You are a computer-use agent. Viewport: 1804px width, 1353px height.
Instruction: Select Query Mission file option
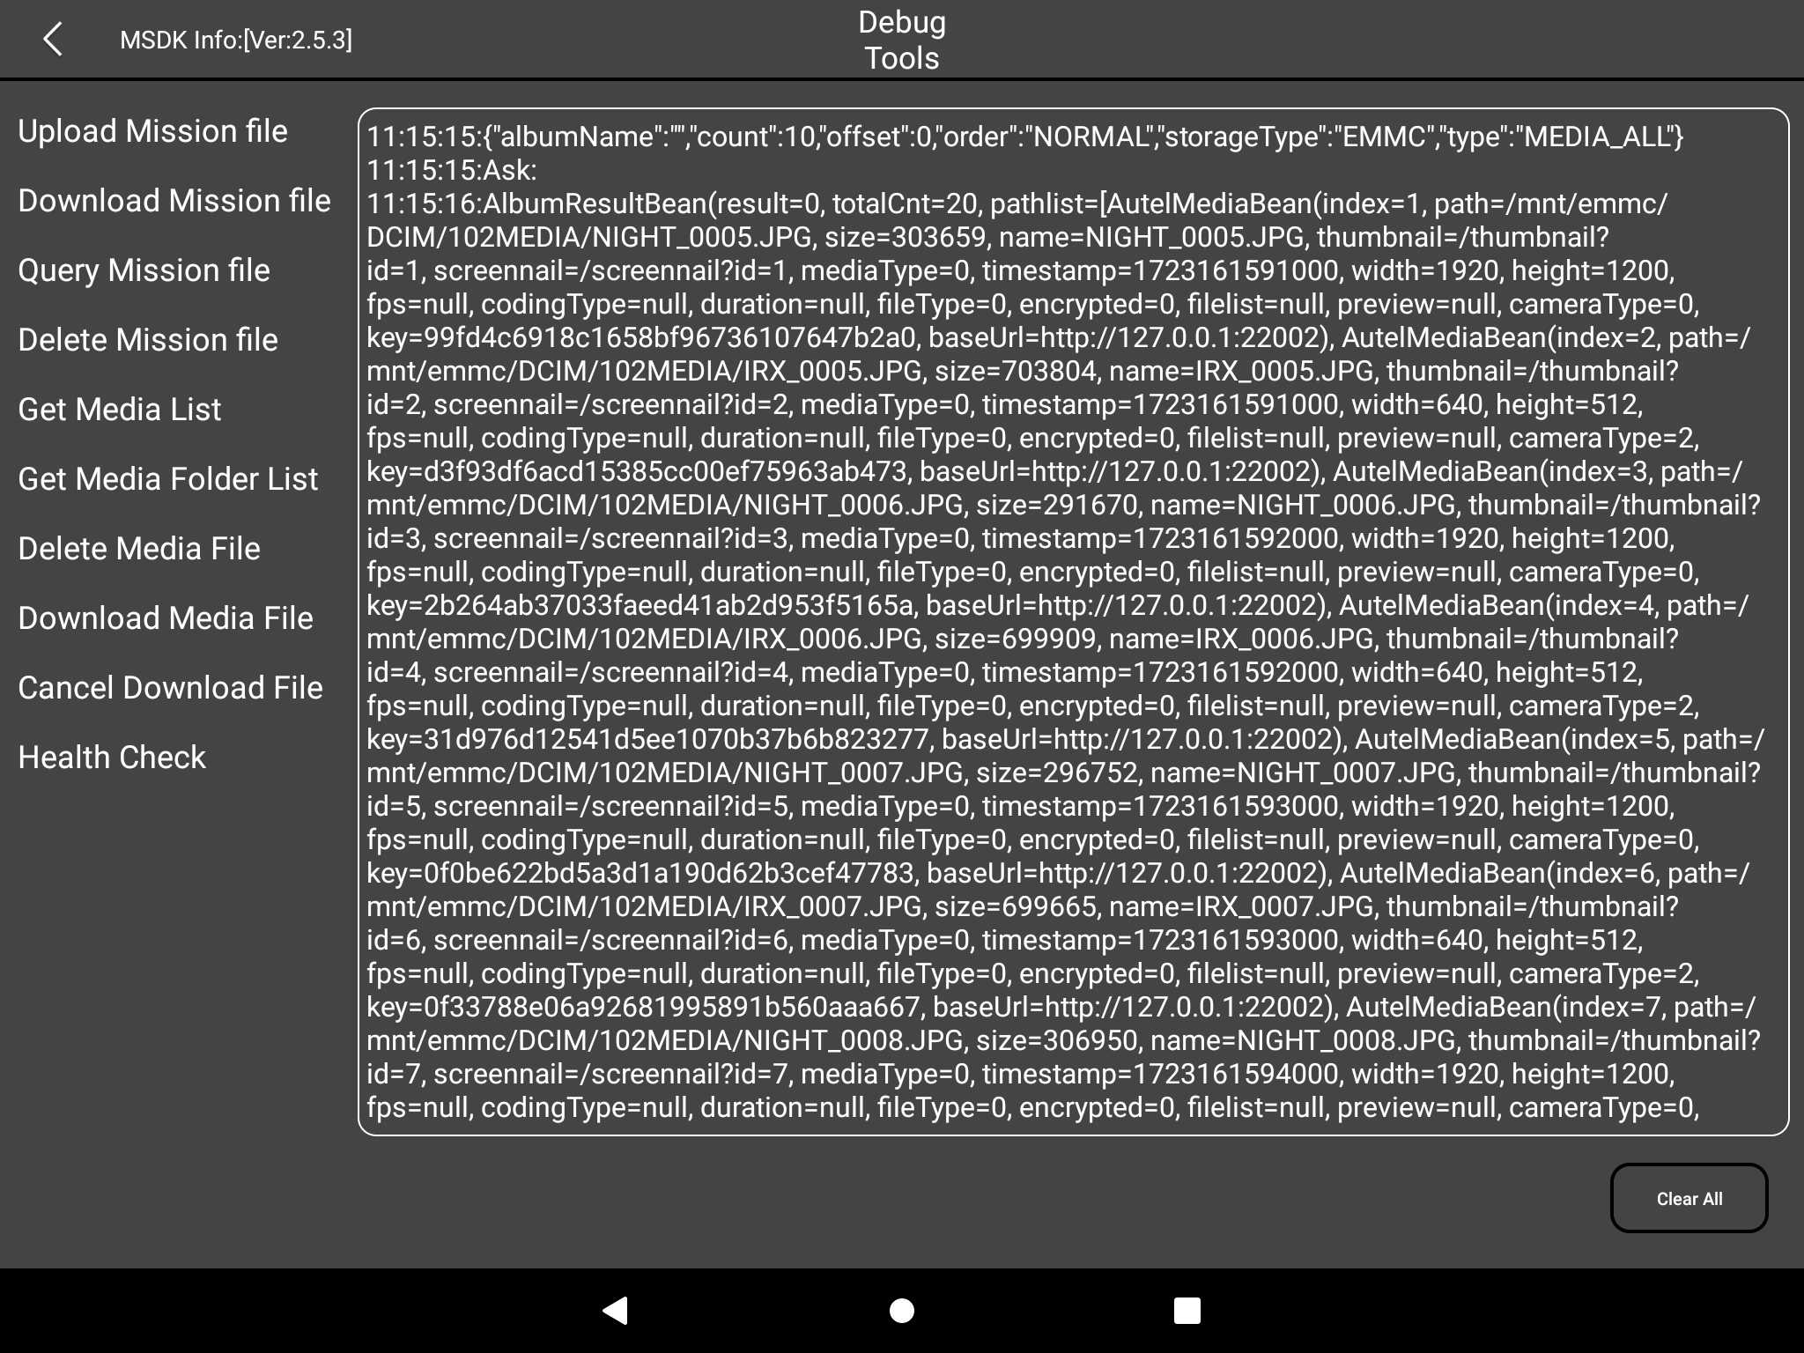click(x=144, y=270)
